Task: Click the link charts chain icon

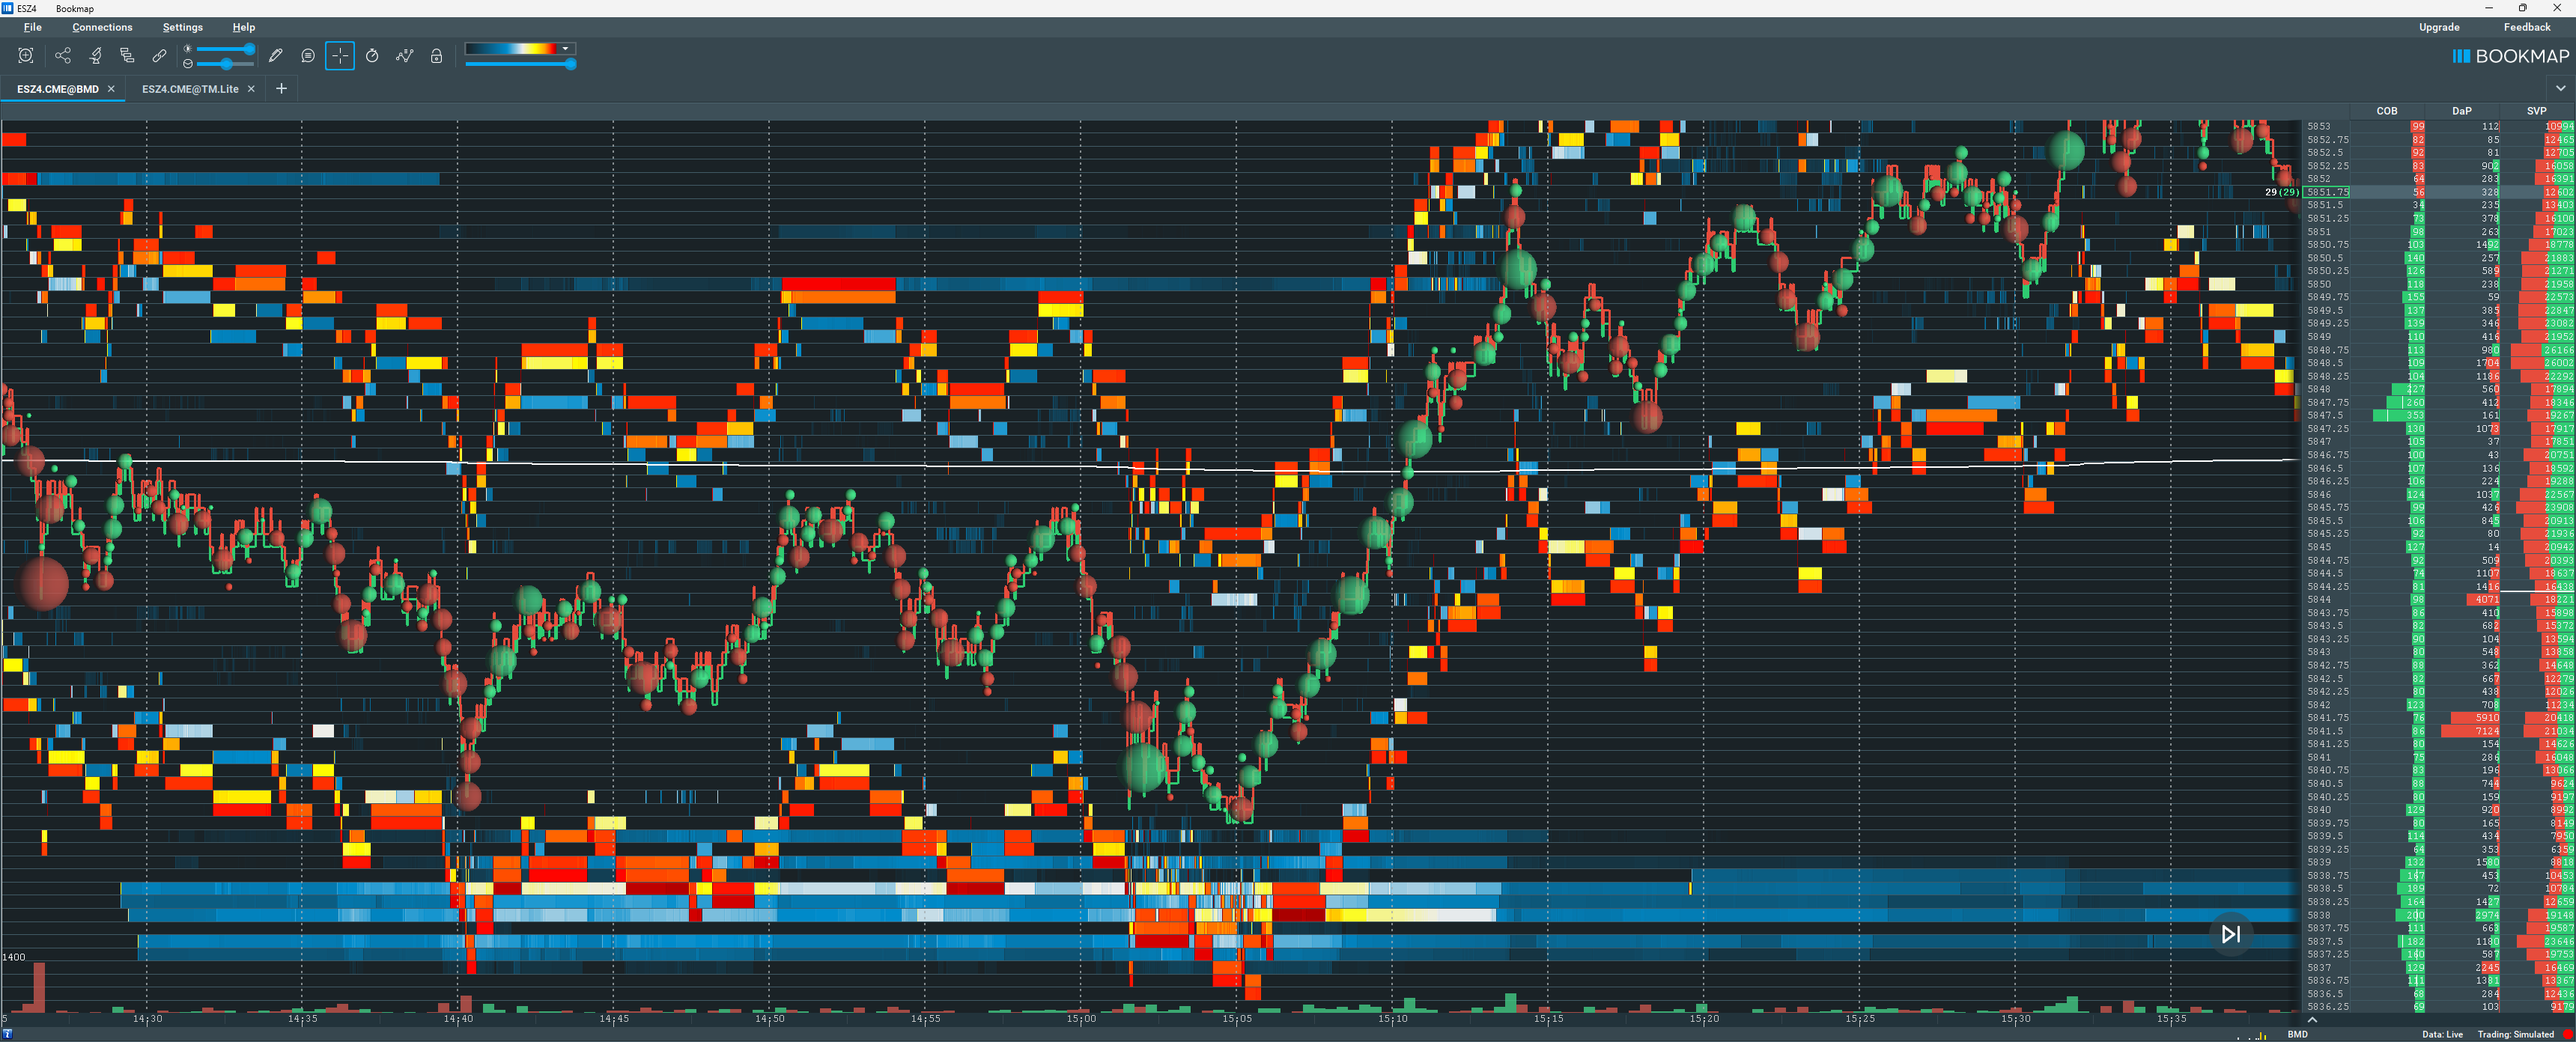Action: tap(159, 56)
